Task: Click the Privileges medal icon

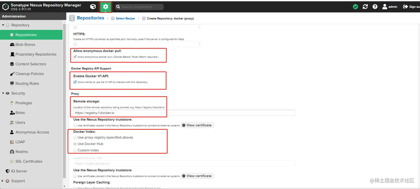Action: (x=12, y=103)
